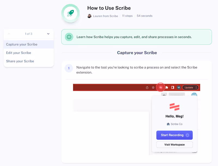
Task: Click the 1 of 3 section counter
Action: (x=29, y=34)
